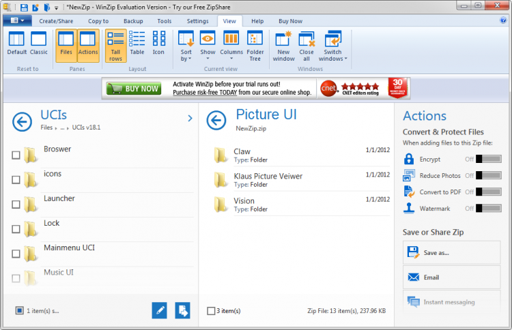Screen dimensions: 512x330
Task: Select the Table layout
Action: [137, 43]
